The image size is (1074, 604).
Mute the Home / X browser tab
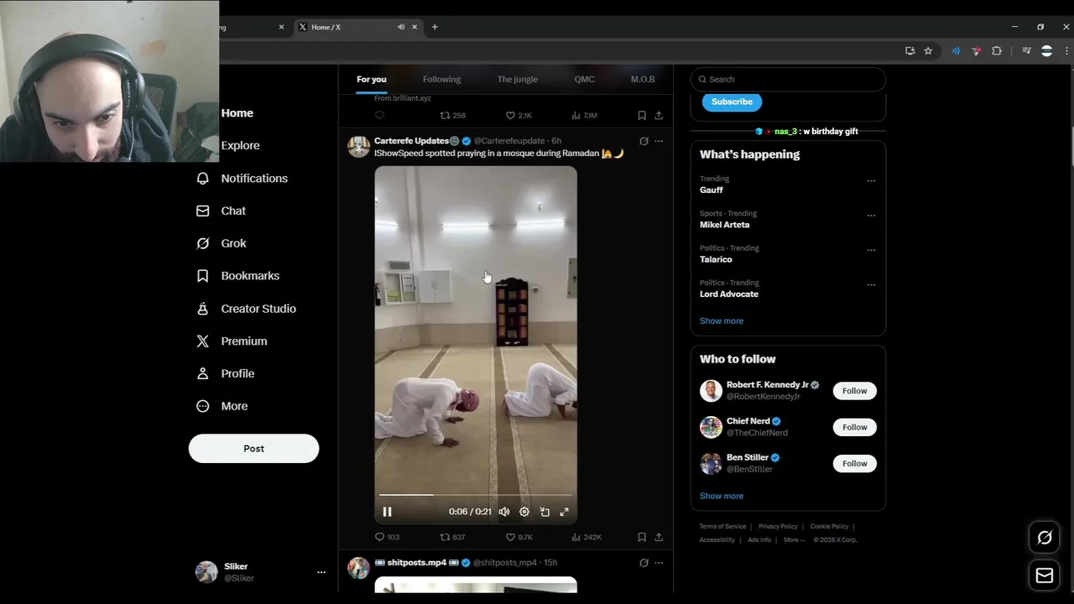pyautogui.click(x=401, y=27)
